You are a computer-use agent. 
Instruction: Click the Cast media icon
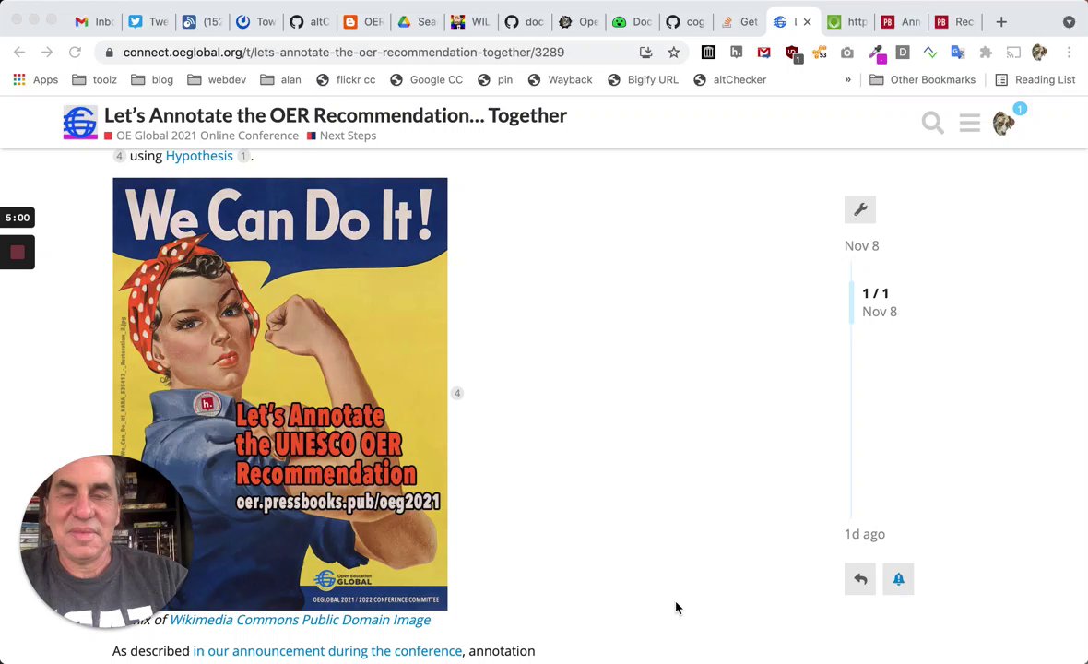[x=1013, y=52]
